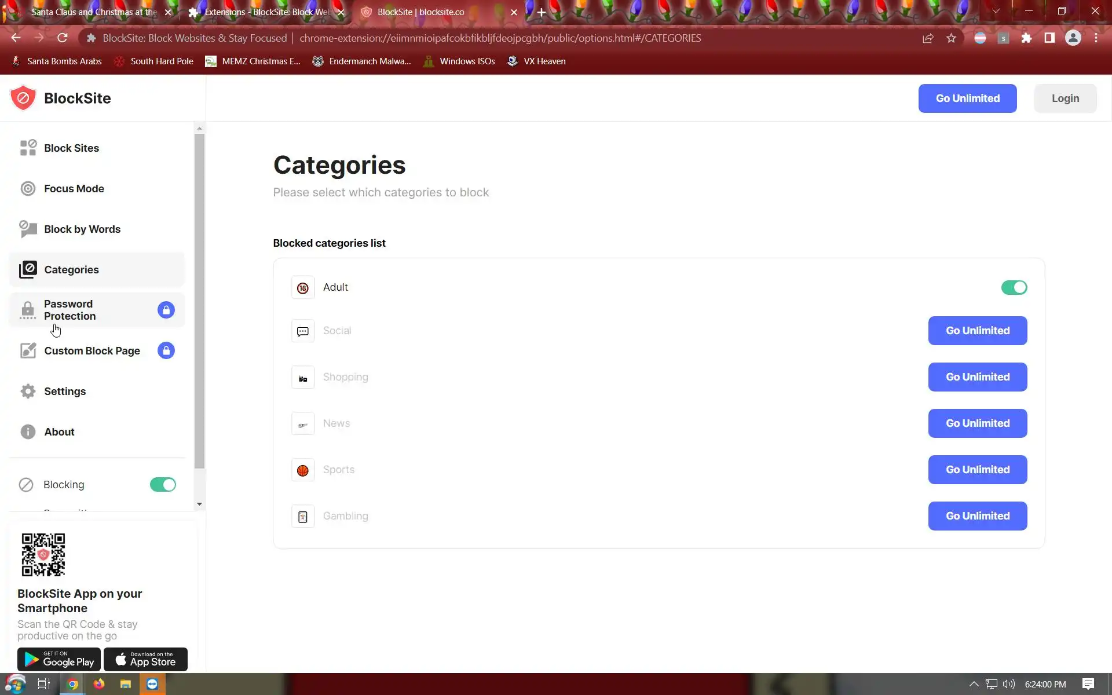Open the Google Play download badge
Viewport: 1112px width, 695px height.
tap(59, 659)
